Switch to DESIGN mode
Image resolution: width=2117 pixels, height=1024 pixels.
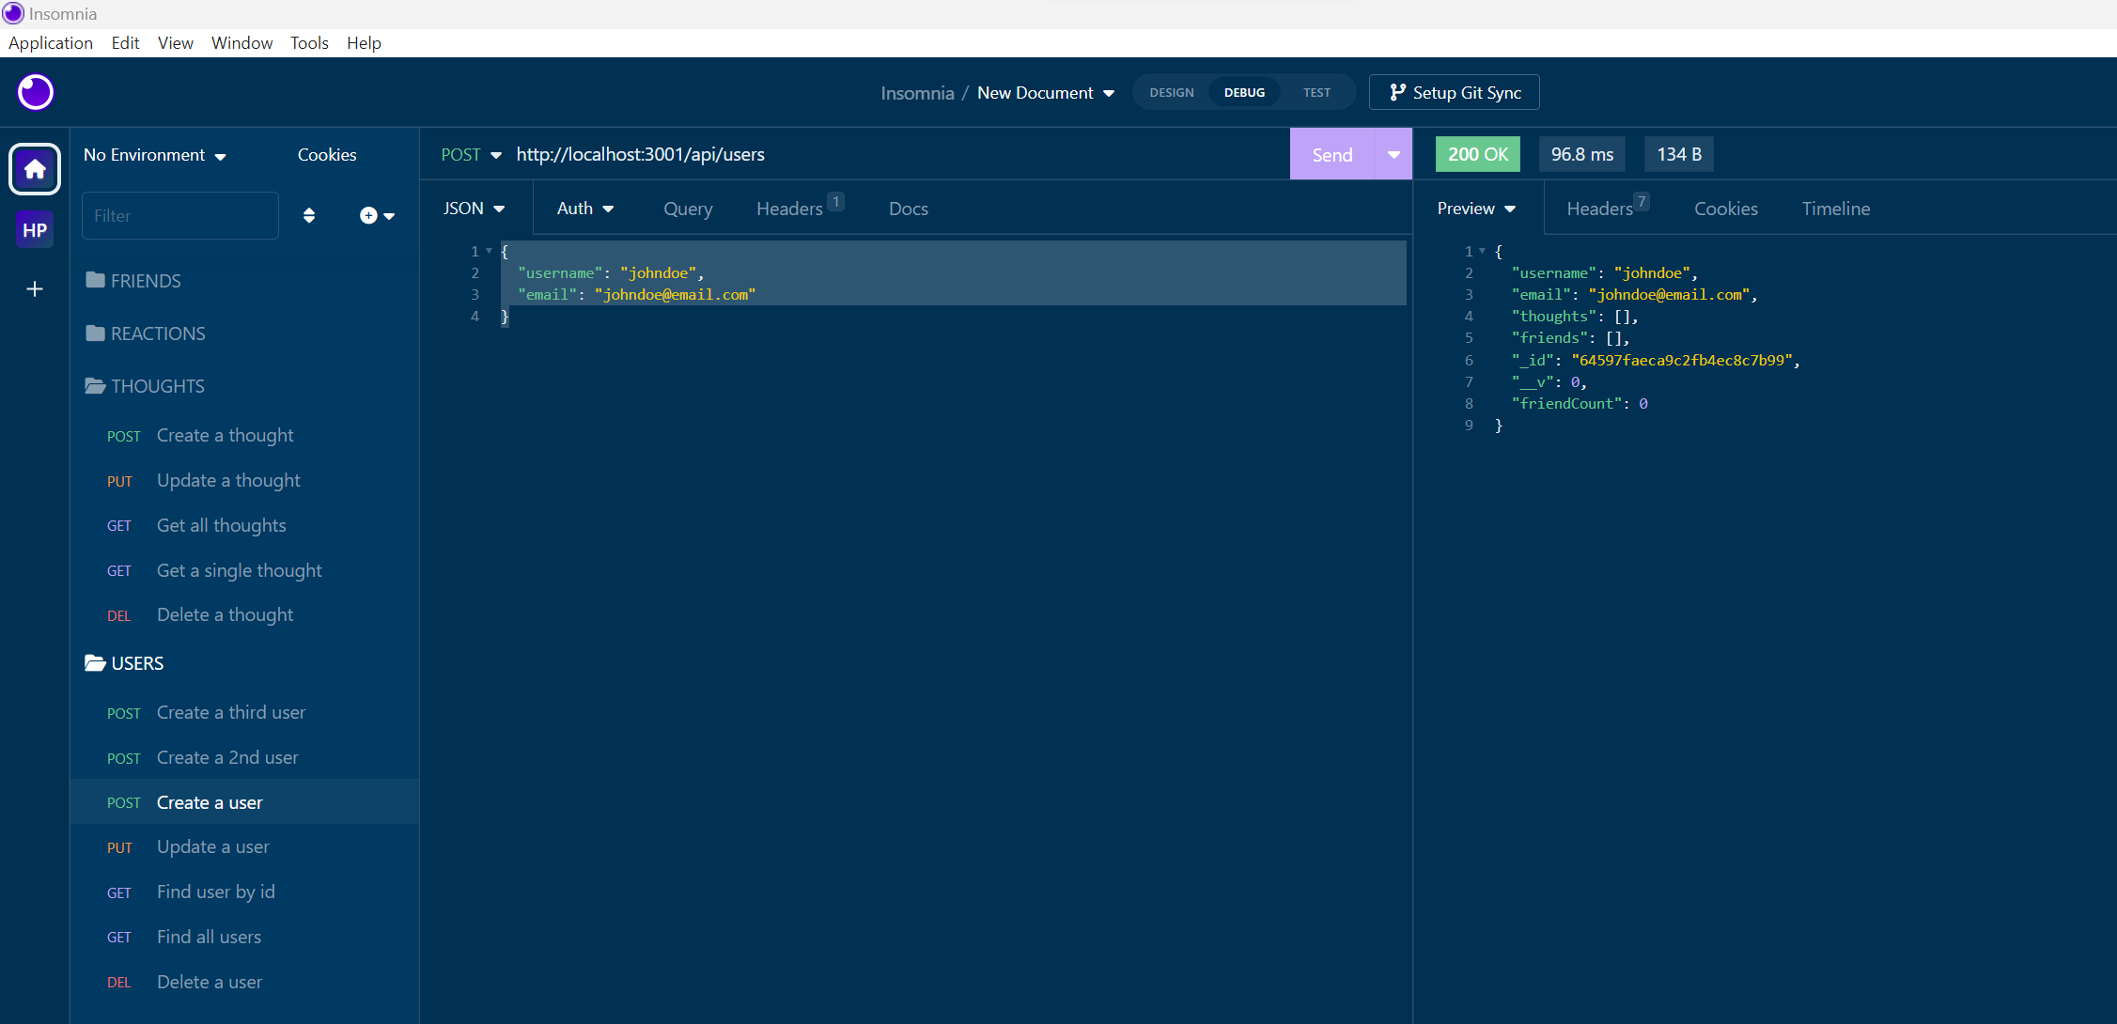tap(1171, 92)
